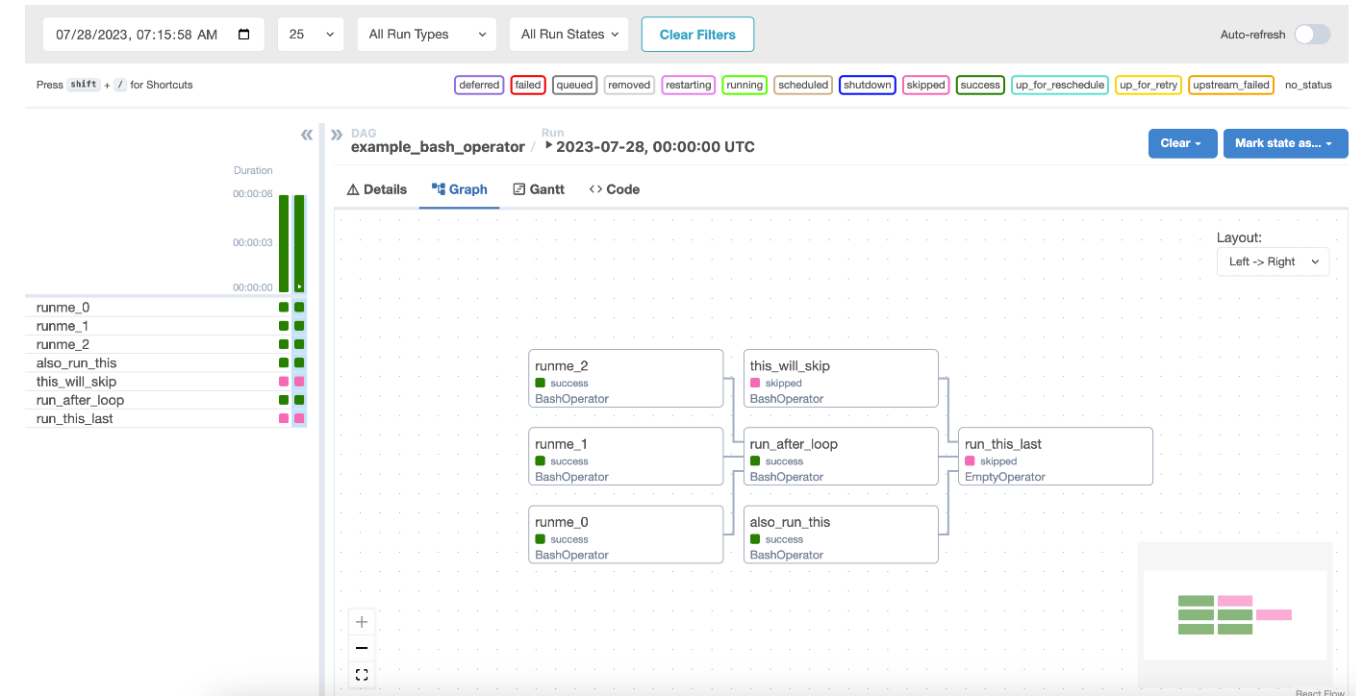The image size is (1363, 696).
Task: Filter by the failed state chip
Action: (527, 85)
